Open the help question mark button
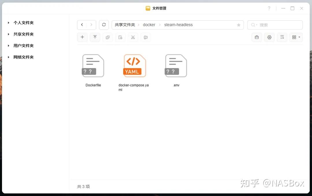 (x=269, y=8)
